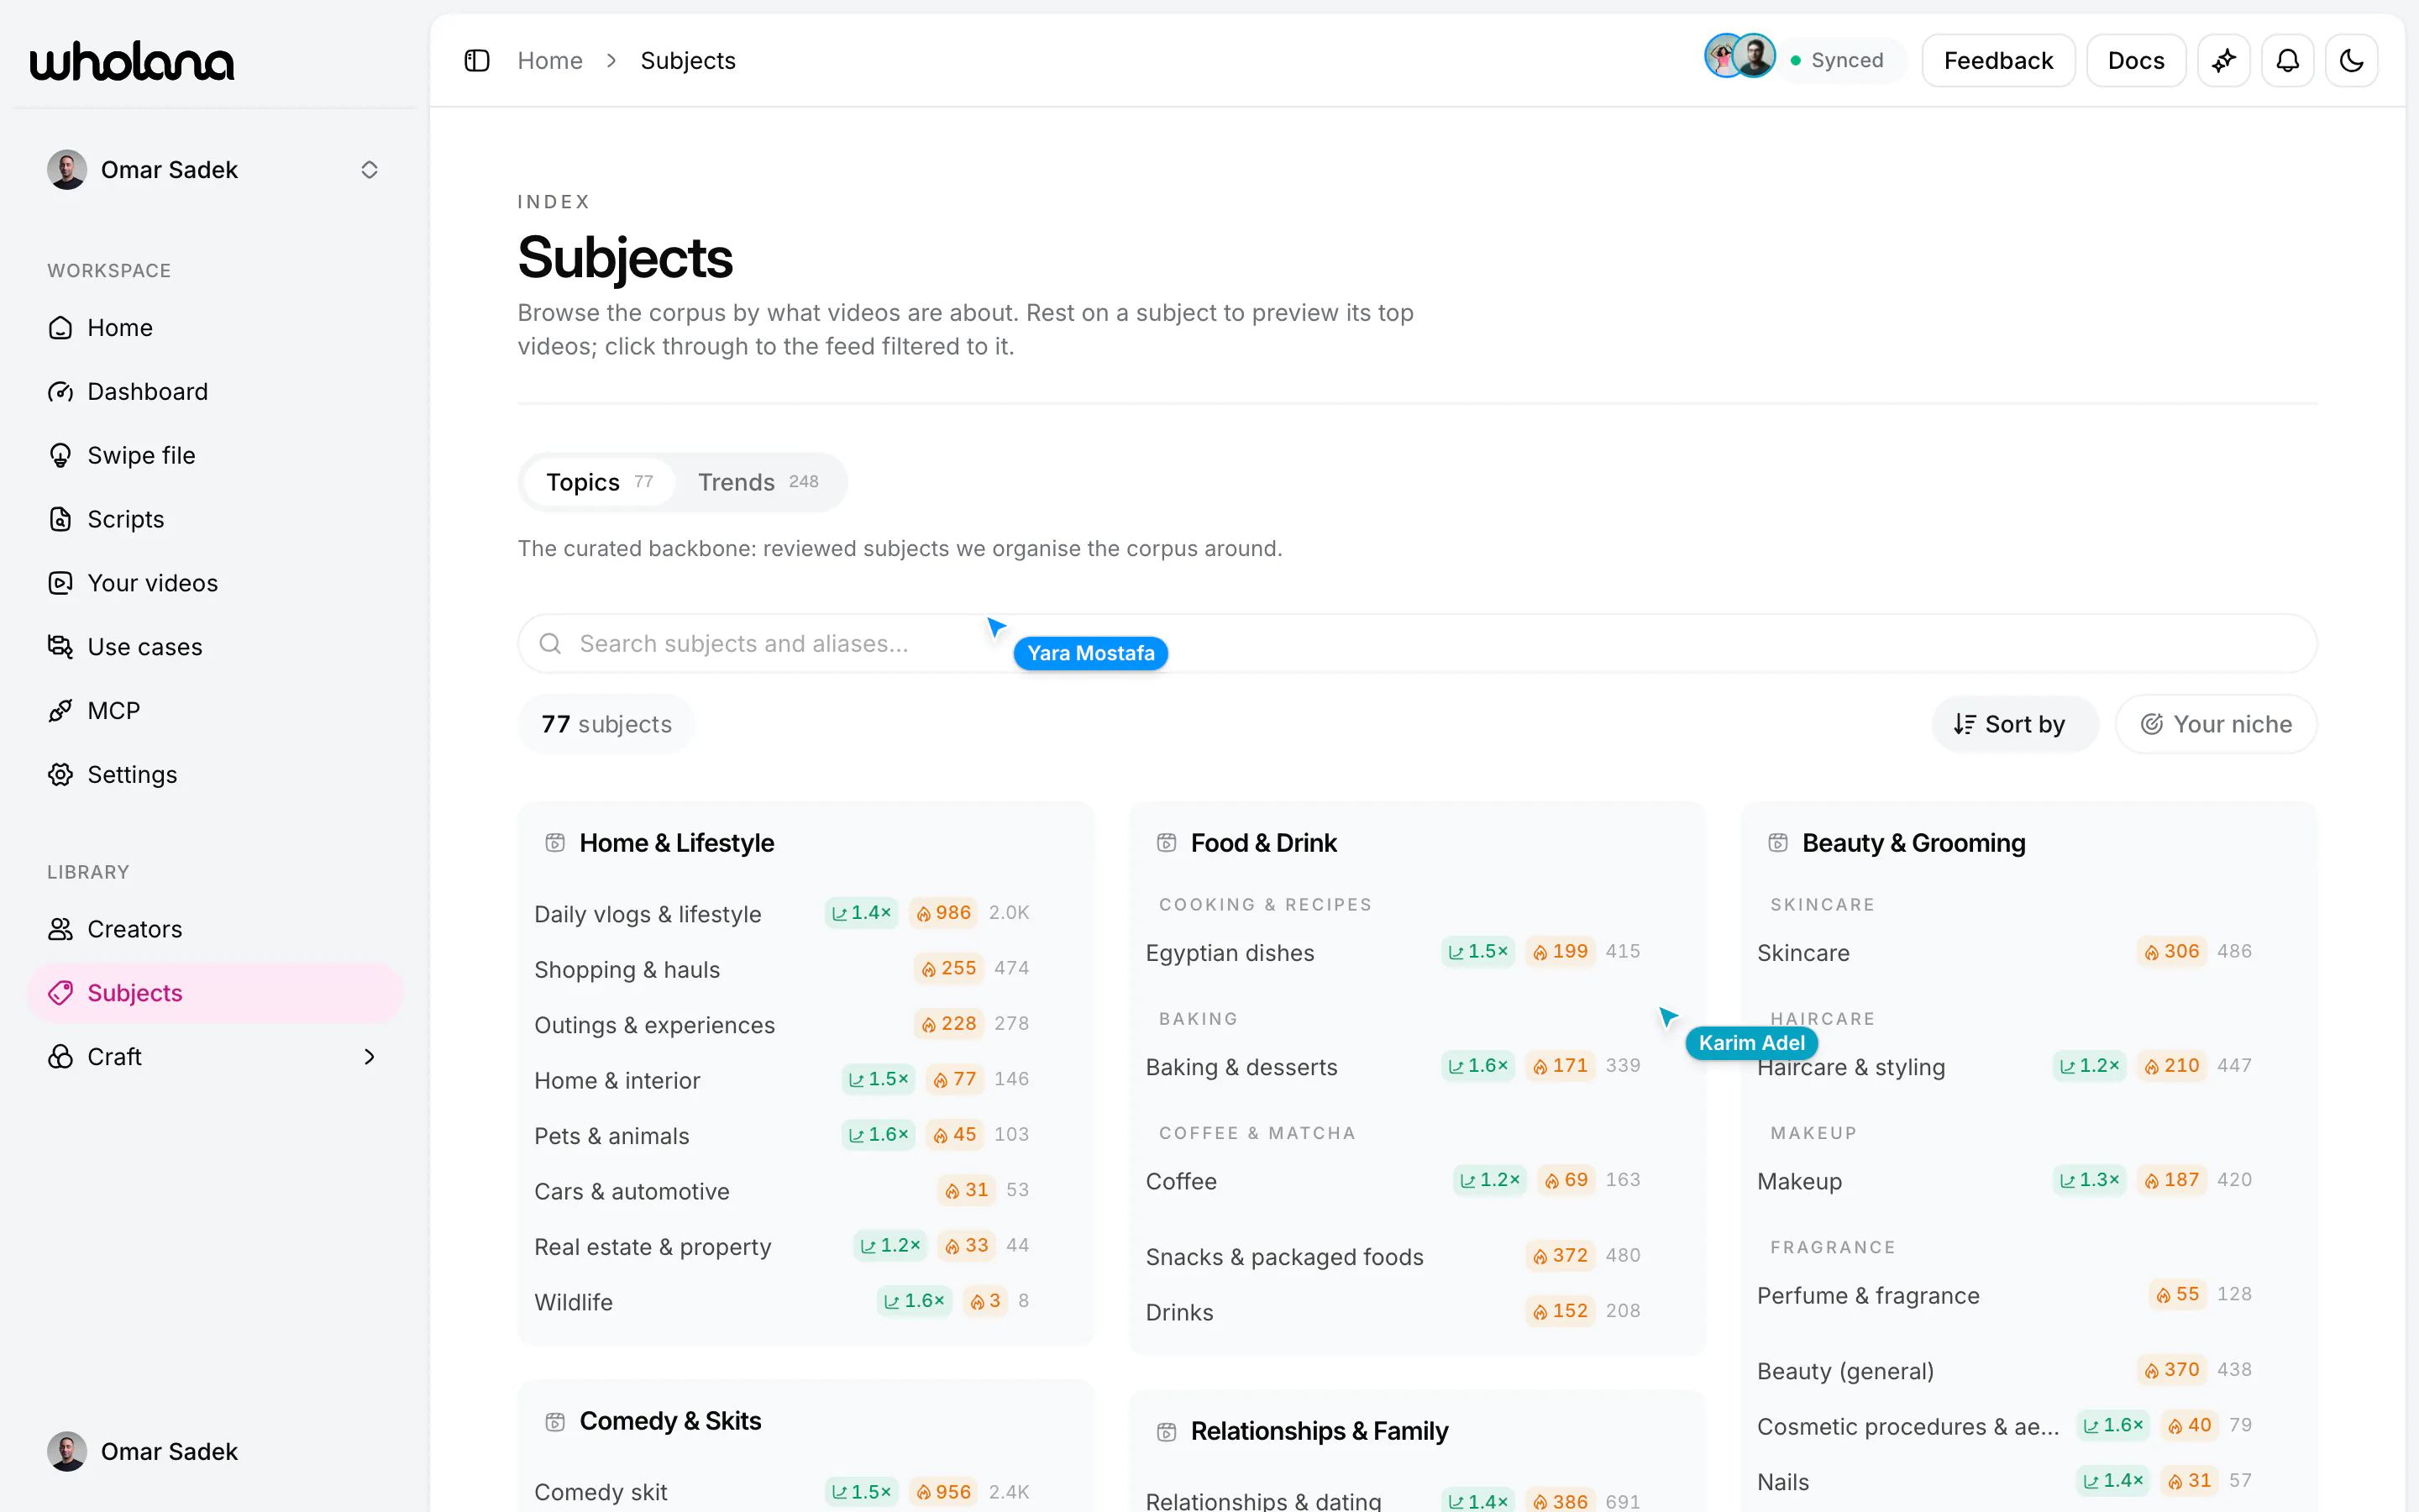Toggle the Your niche filter

point(2216,724)
